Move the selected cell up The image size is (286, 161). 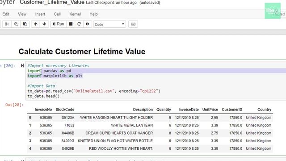pos(36,24)
